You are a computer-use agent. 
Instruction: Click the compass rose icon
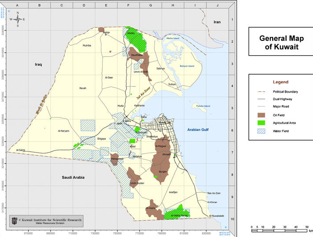18,19
